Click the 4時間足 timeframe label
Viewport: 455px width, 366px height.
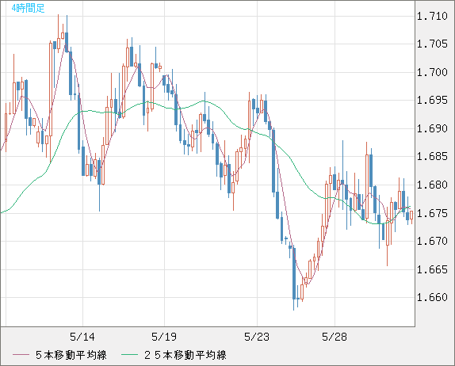click(x=29, y=8)
